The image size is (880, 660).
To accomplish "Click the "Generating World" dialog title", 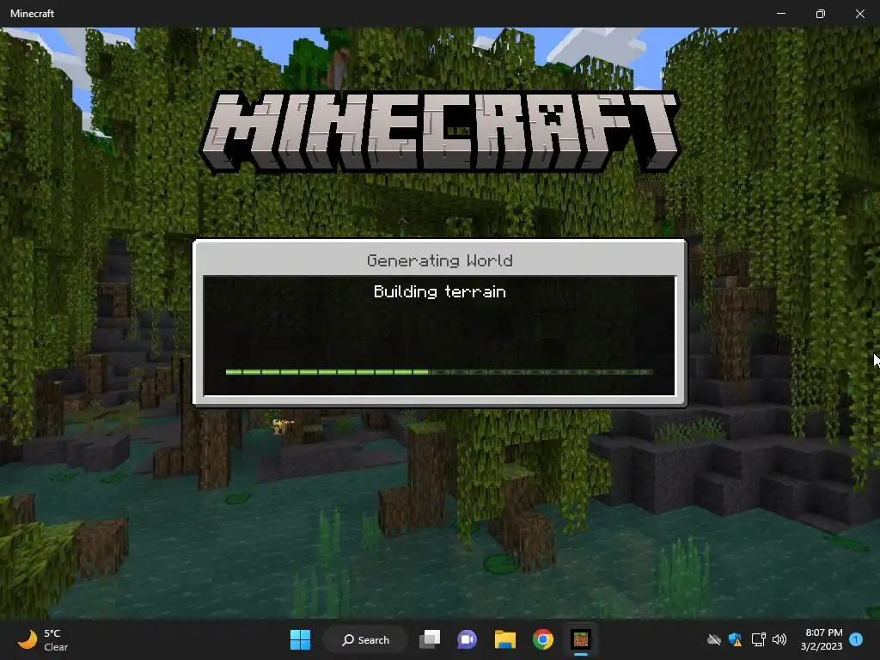I will click(x=439, y=260).
